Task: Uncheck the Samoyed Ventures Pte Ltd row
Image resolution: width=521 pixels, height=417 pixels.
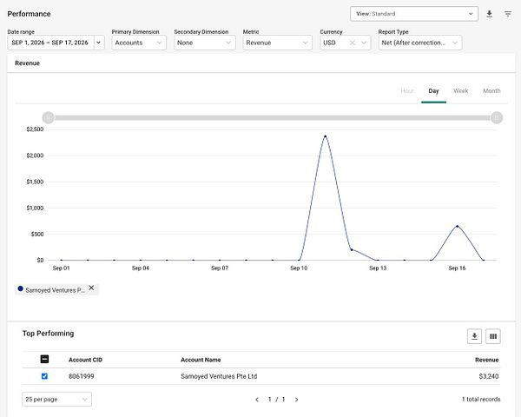Action: click(44, 376)
